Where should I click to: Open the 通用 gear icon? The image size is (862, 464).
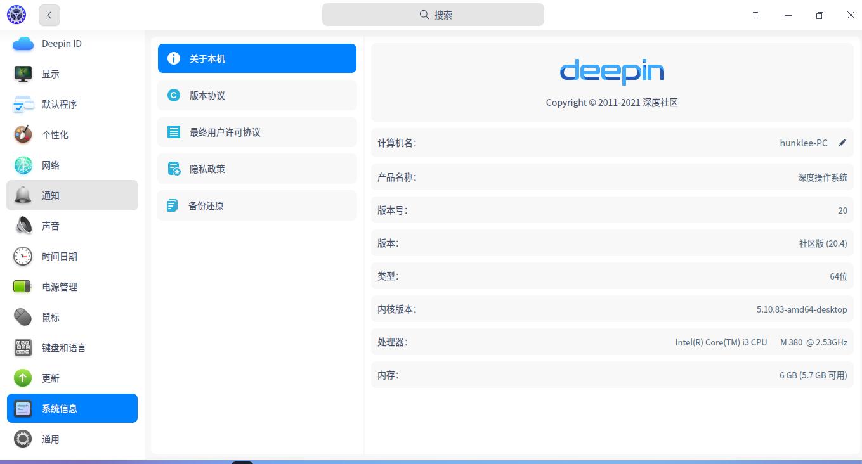point(23,439)
